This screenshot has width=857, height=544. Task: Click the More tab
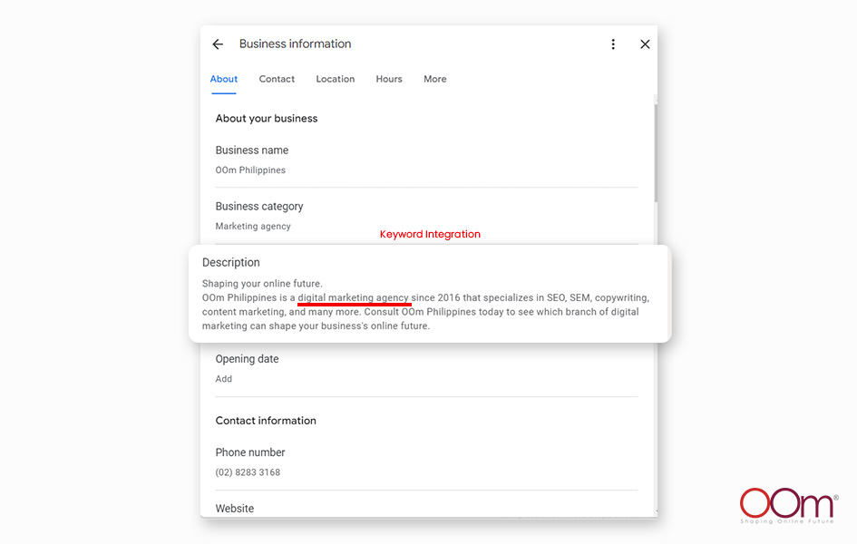434,79
